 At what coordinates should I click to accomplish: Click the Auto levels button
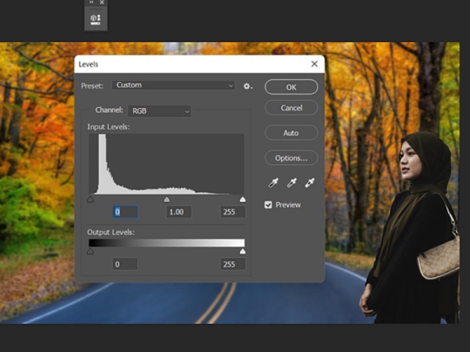coord(291,133)
